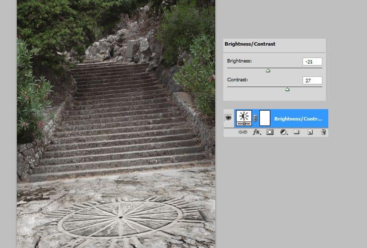This screenshot has width=367, height=248.
Task: Toggle the mask link chain on layer
Action: (x=255, y=118)
